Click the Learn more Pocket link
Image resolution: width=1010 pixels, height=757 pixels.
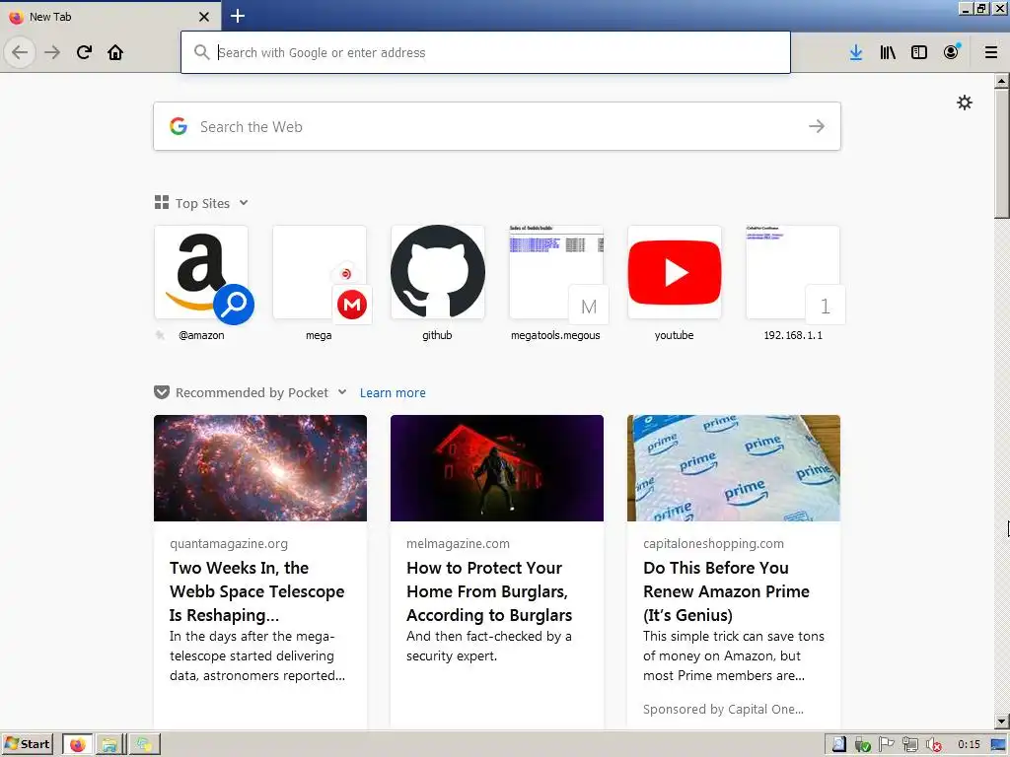[x=393, y=392]
